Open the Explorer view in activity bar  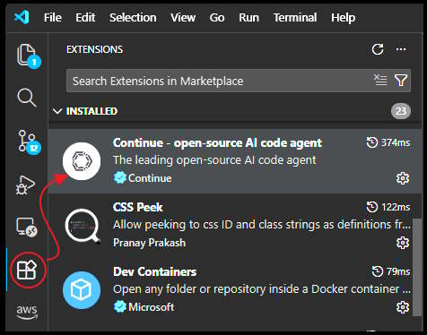click(28, 56)
